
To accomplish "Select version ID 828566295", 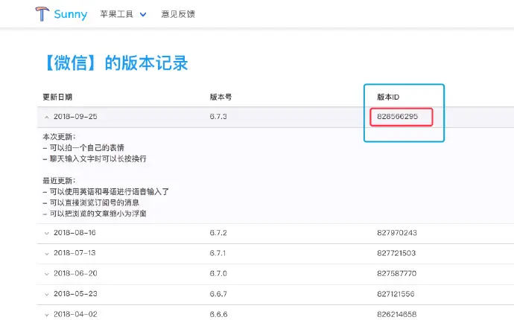I will (x=397, y=117).
